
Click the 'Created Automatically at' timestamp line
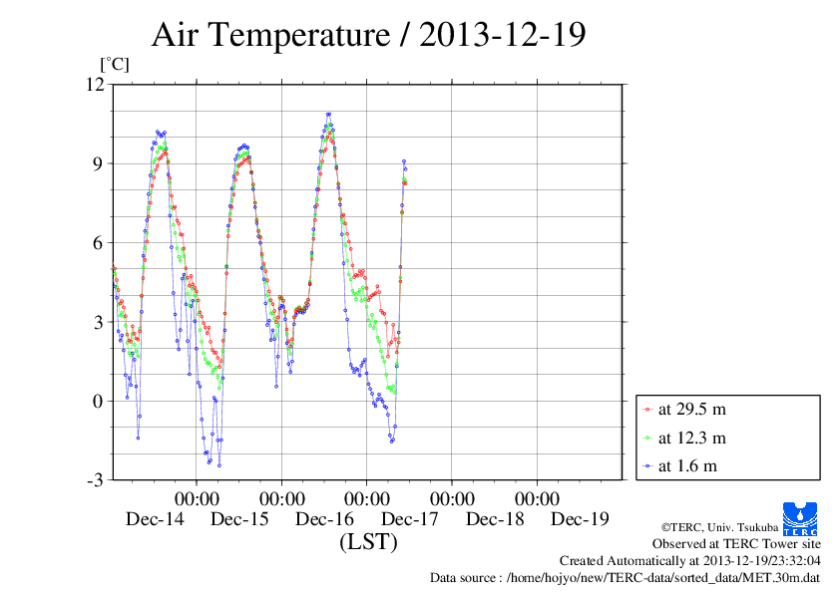click(690, 561)
